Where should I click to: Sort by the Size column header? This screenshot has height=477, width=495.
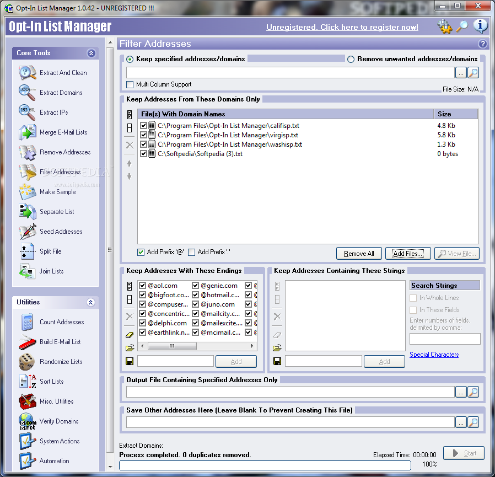[456, 114]
